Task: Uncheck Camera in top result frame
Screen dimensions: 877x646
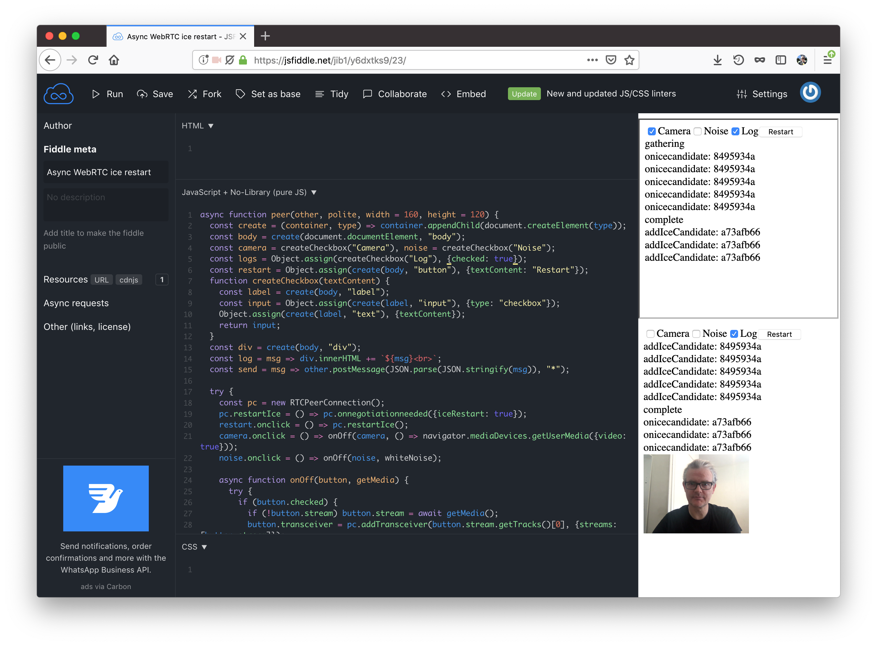Action: point(651,131)
